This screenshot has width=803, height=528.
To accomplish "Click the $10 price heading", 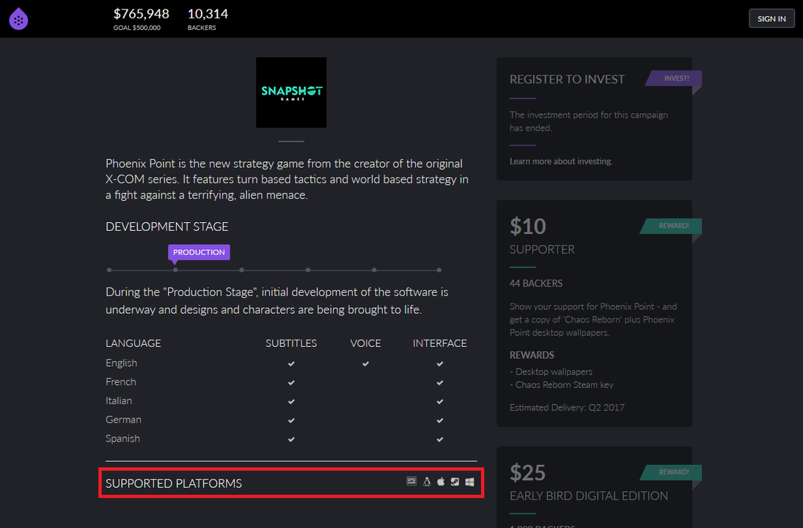I will pos(528,227).
